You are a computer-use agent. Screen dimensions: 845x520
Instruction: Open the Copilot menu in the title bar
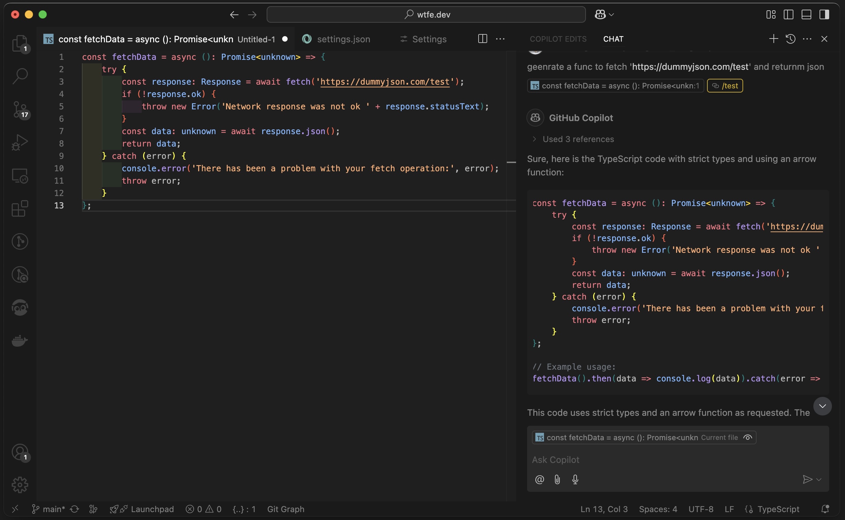coord(604,14)
